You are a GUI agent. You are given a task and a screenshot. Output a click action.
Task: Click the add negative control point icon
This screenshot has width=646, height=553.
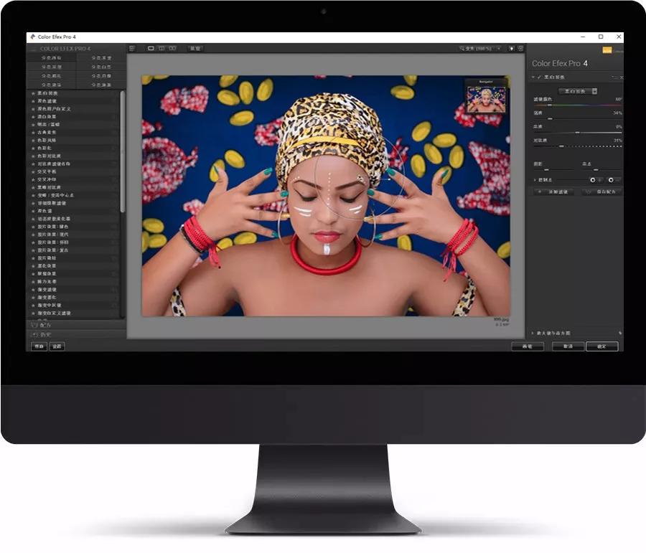pyautogui.click(x=612, y=180)
